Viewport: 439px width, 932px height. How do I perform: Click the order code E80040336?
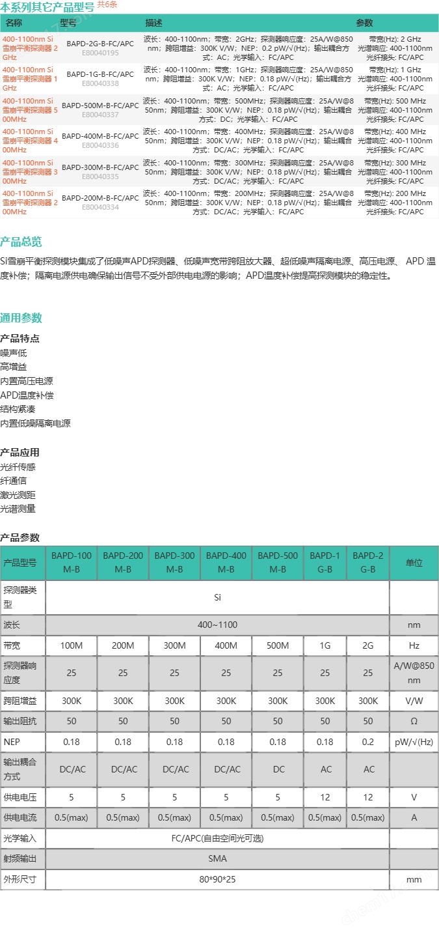[100, 145]
